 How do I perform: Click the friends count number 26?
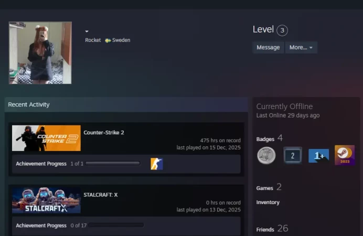283,229
